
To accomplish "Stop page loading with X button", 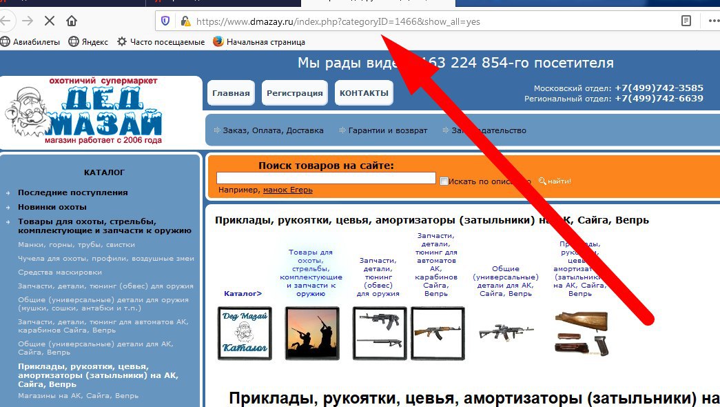I will [x=50, y=21].
